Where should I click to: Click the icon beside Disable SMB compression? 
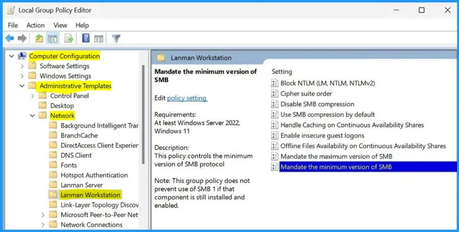(x=275, y=104)
